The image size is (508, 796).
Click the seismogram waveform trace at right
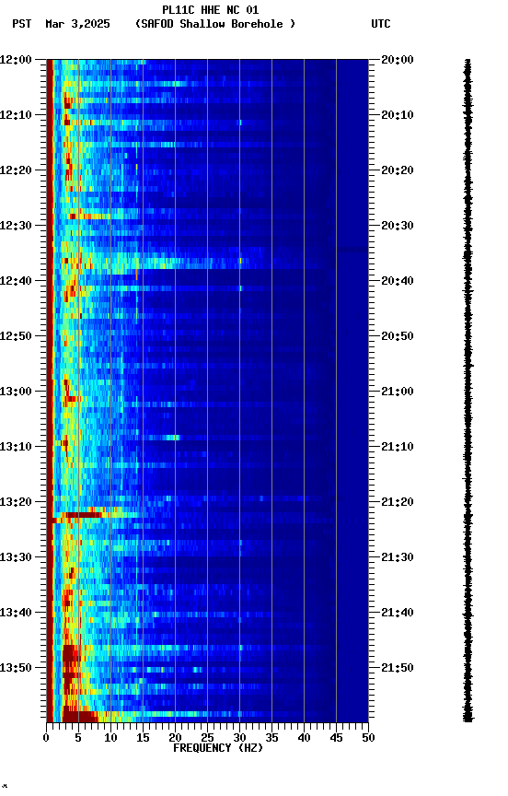click(468, 391)
